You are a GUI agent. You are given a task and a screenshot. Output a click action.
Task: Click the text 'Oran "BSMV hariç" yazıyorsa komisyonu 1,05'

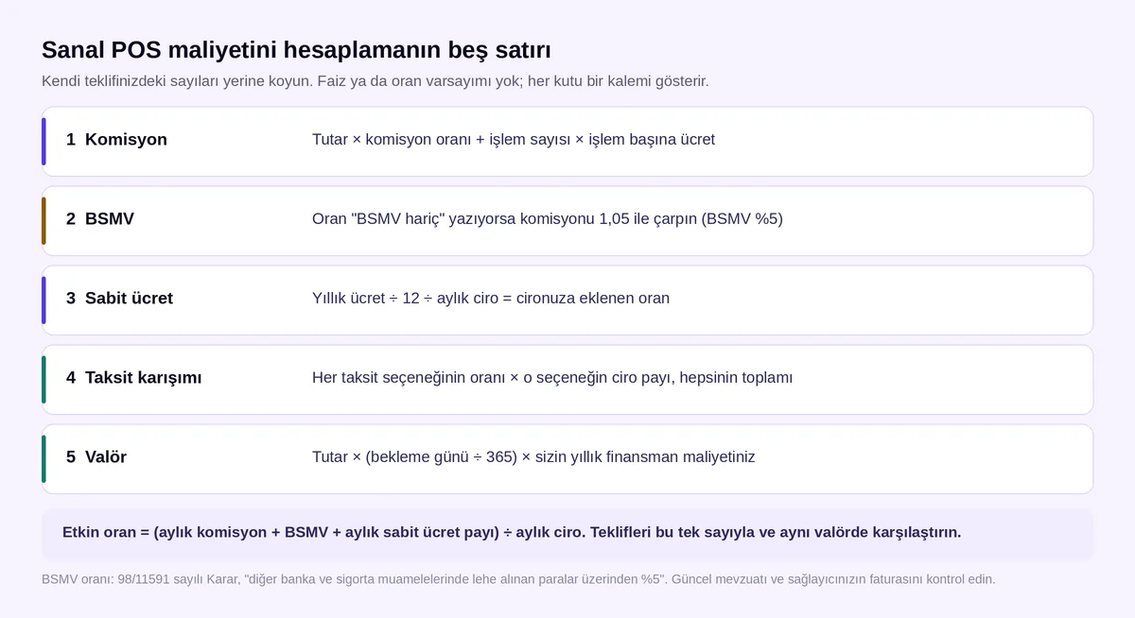click(548, 219)
